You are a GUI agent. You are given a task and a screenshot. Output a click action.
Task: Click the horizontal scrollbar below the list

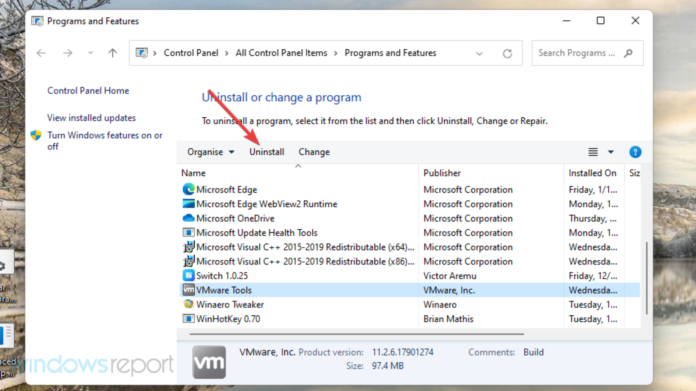[x=357, y=334]
